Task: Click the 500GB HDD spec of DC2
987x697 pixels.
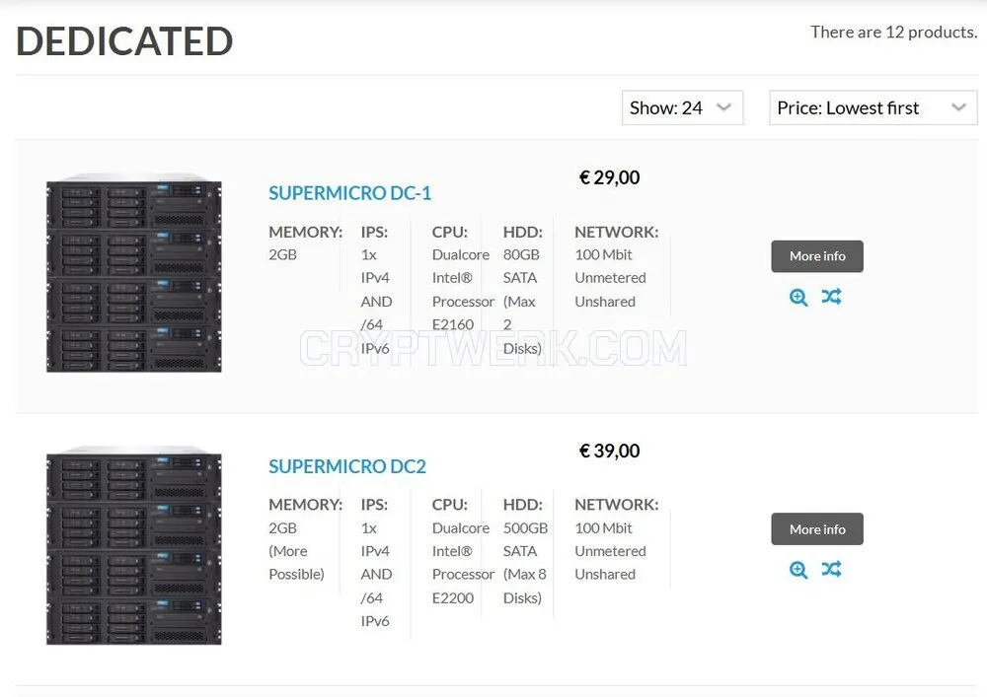Action: click(526, 528)
